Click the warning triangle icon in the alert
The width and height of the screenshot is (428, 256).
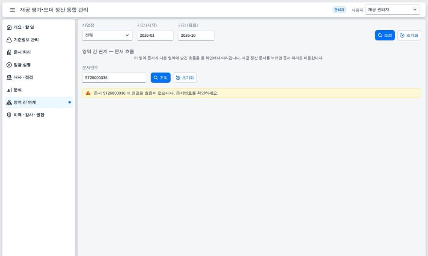[x=88, y=93]
